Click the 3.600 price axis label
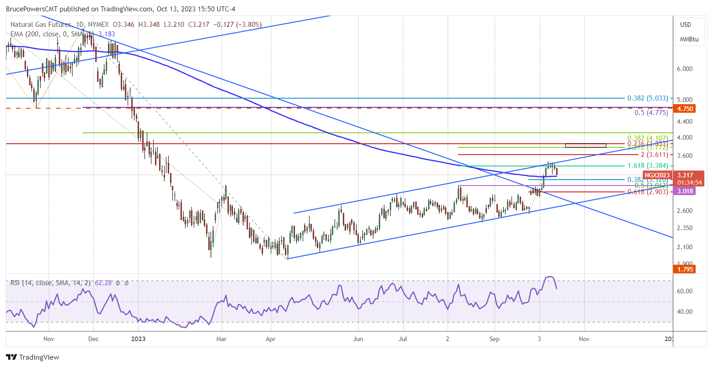This screenshot has width=713, height=367. (x=685, y=156)
